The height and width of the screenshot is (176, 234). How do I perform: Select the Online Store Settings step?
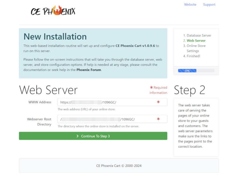196,48
